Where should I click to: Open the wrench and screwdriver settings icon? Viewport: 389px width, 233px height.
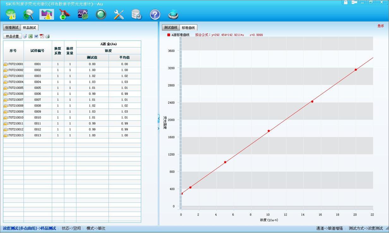(x=119, y=15)
